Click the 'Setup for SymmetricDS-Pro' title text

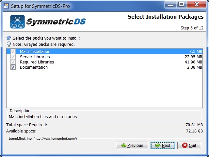click(x=40, y=6)
